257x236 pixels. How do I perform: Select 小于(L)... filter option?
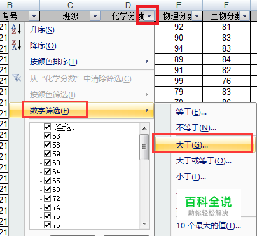[191, 177]
